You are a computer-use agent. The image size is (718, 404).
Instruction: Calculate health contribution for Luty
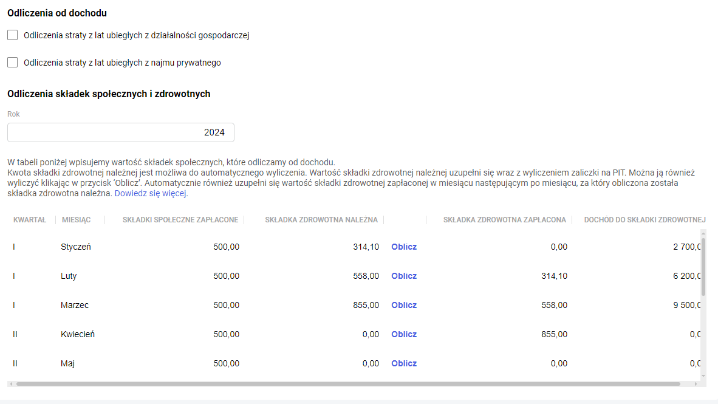pyautogui.click(x=404, y=276)
